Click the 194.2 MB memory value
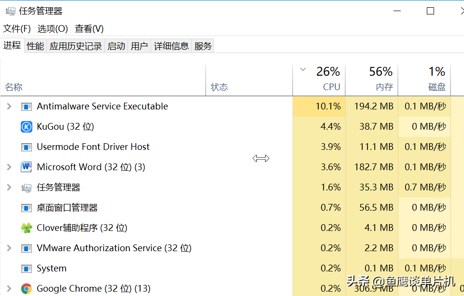 click(374, 107)
